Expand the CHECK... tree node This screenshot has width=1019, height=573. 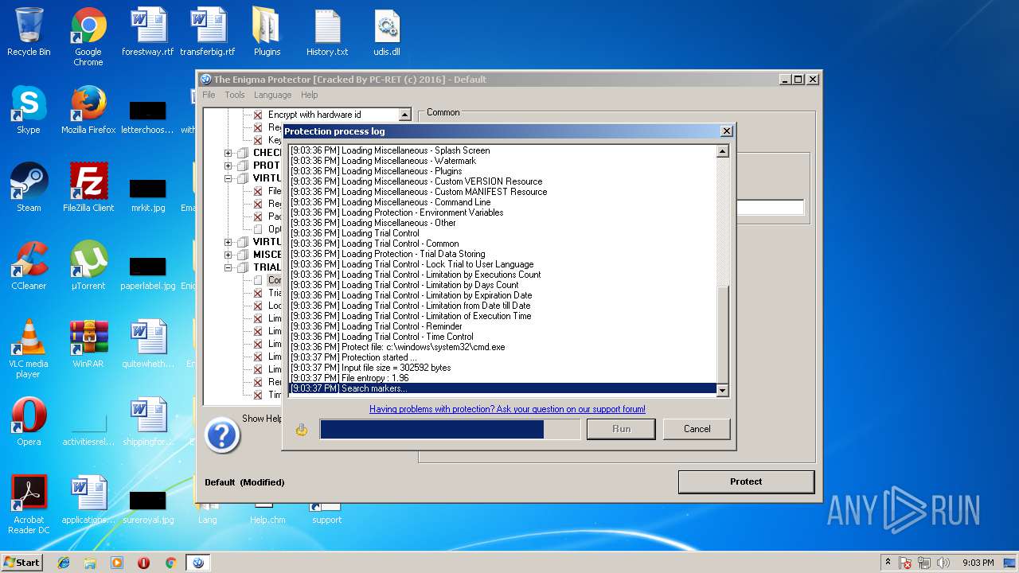228,153
